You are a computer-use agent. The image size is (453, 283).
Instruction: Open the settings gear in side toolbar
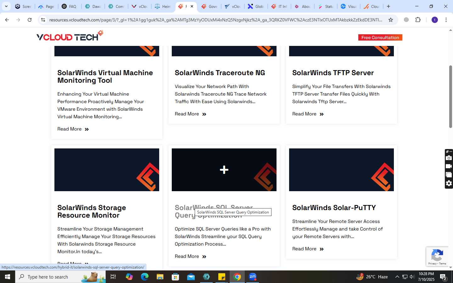tap(449, 183)
